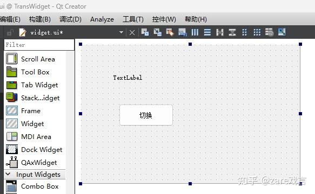Image resolution: width=315 pixels, height=194 pixels.
Task: Apply vertical splitter layout icon
Action: [x=232, y=32]
